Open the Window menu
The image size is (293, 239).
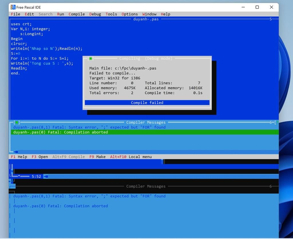pyautogui.click(x=149, y=14)
